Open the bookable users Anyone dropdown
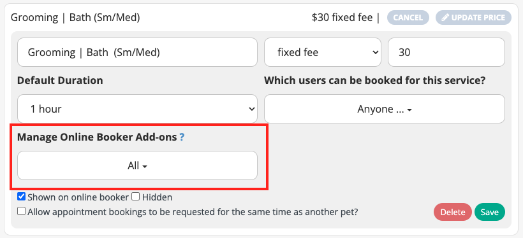Image resolution: width=523 pixels, height=238 pixels. (x=385, y=109)
